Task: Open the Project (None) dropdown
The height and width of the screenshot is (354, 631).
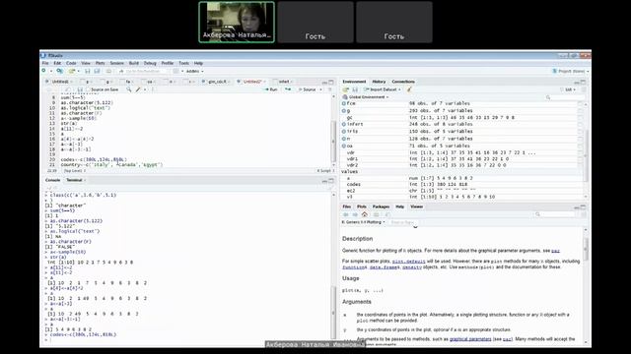Action: coord(570,71)
